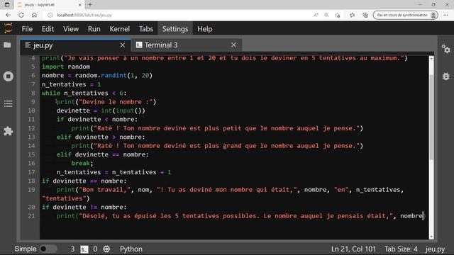Click 'import random' code line
The image size is (454, 255).
pyautogui.click(x=66, y=67)
